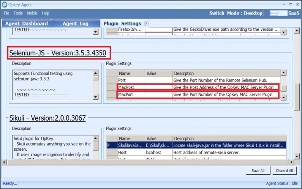This screenshot has width=302, height=189.
Task: Select the MacHost row name cell
Action: (x=131, y=87)
